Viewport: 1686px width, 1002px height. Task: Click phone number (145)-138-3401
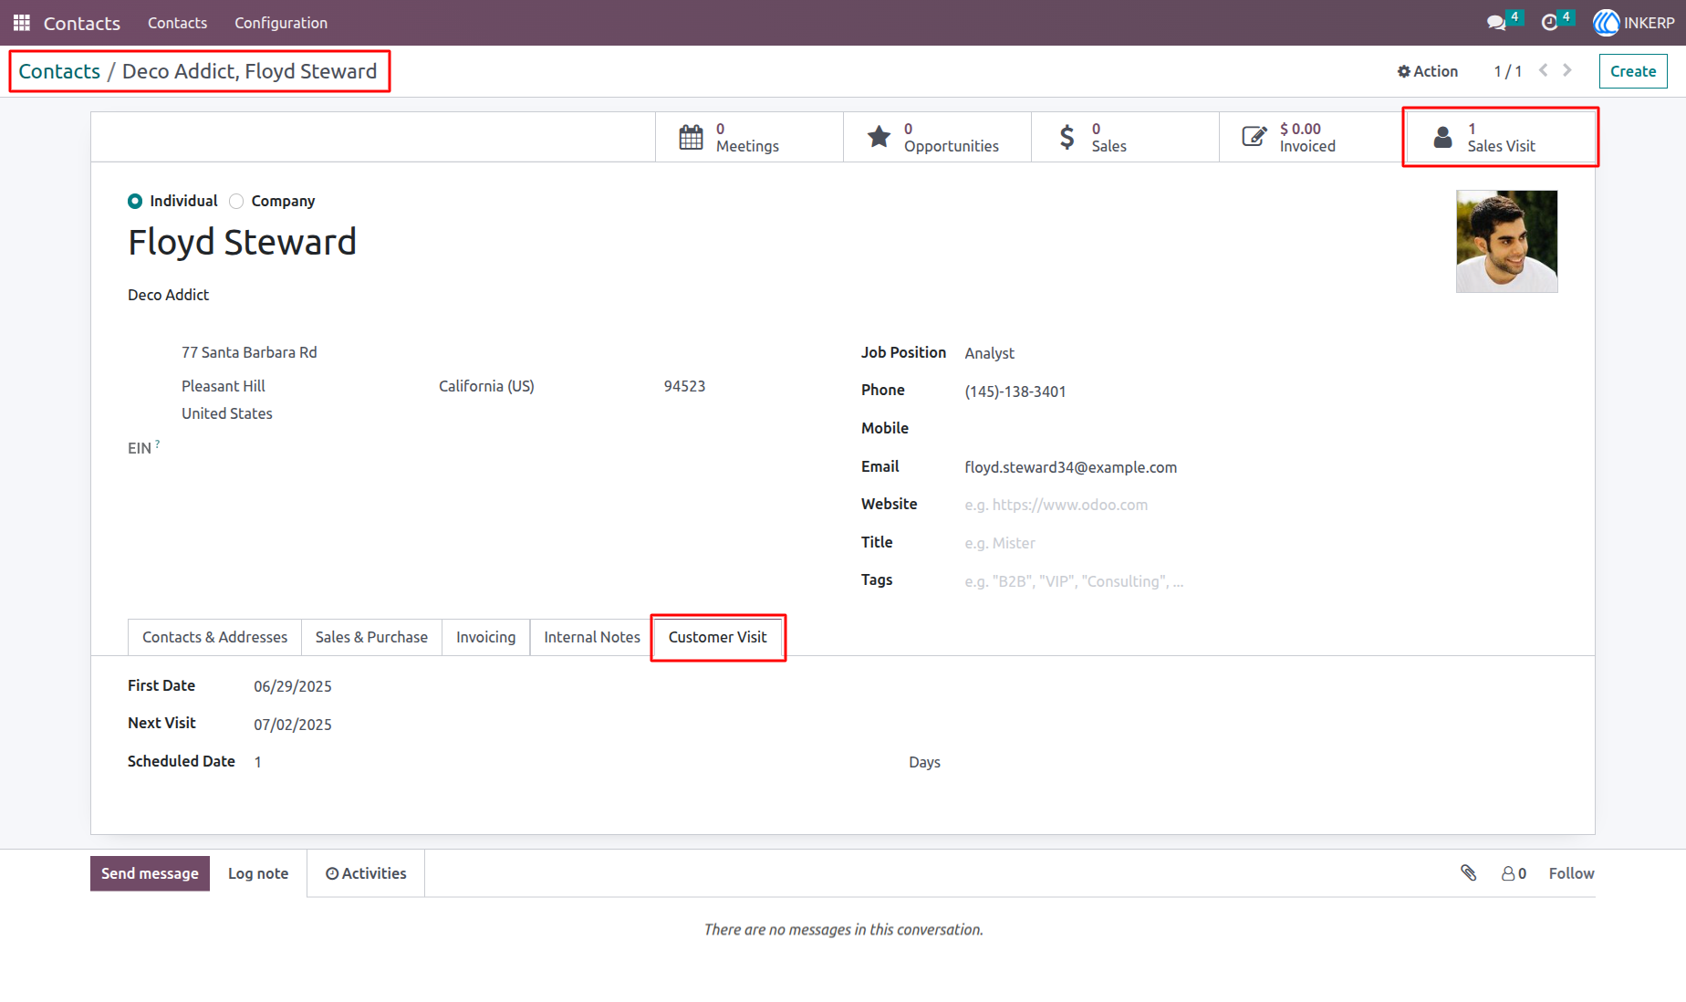pos(1015,391)
